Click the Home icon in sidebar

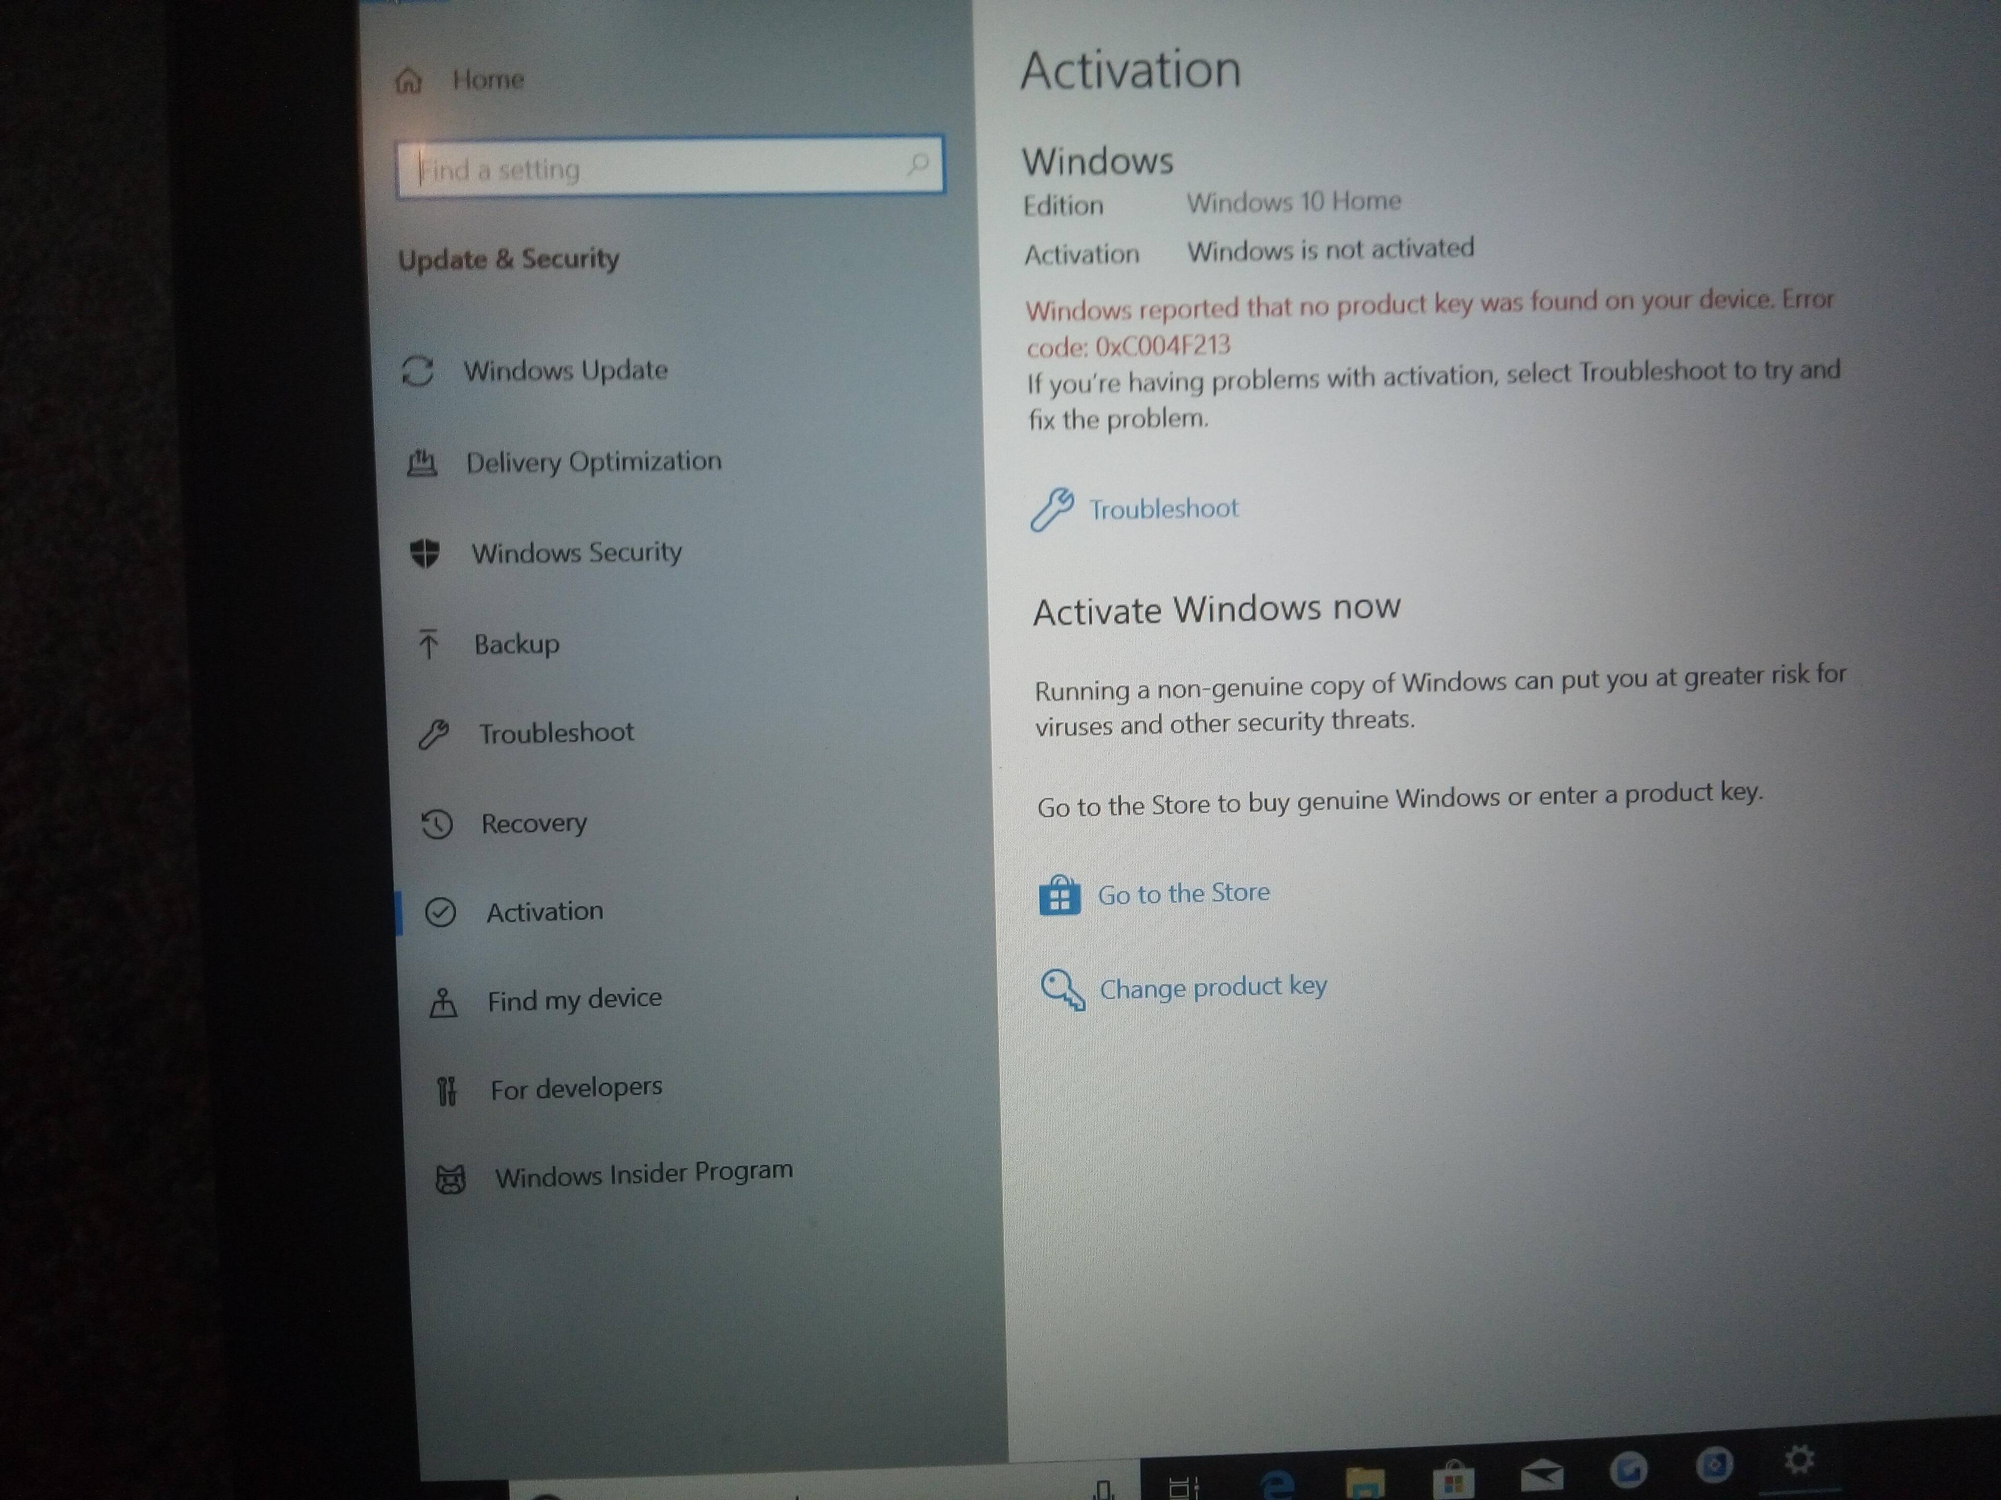[409, 81]
